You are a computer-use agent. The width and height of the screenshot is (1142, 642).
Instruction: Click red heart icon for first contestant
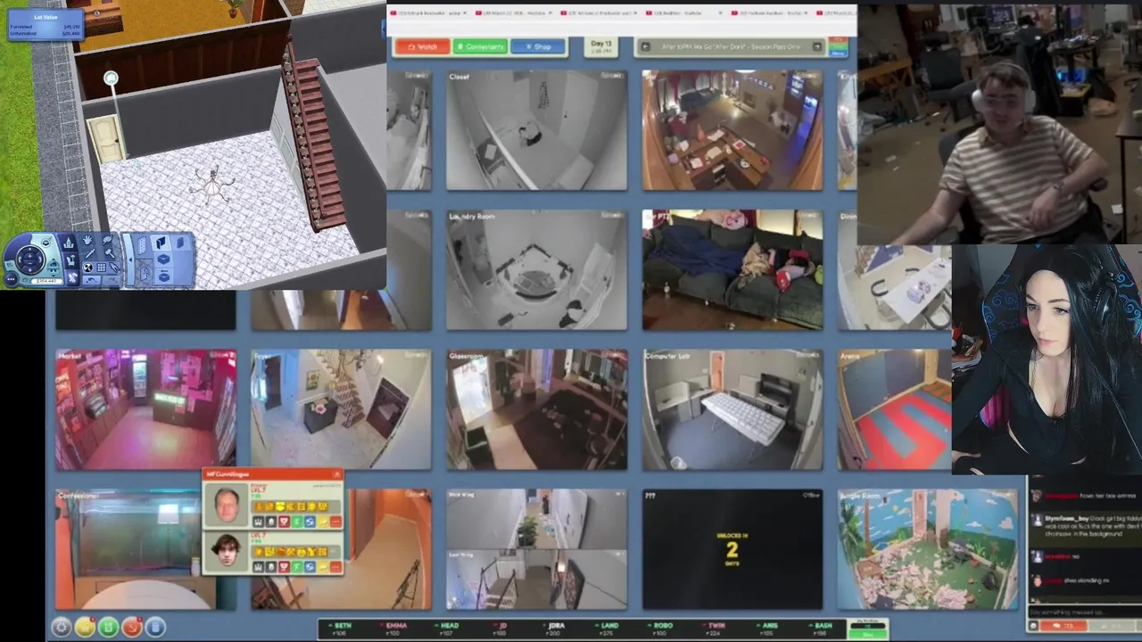(x=284, y=522)
